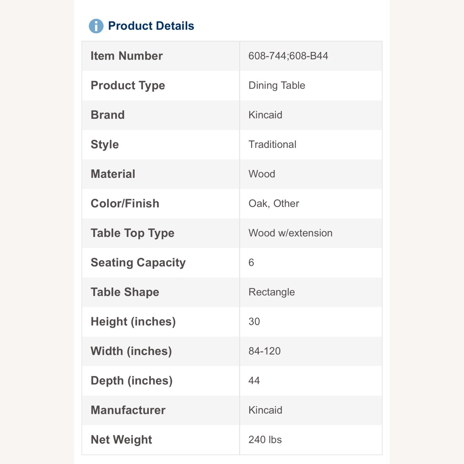464x464 pixels.
Task: Click the Net Weight label
Action: pos(121,440)
